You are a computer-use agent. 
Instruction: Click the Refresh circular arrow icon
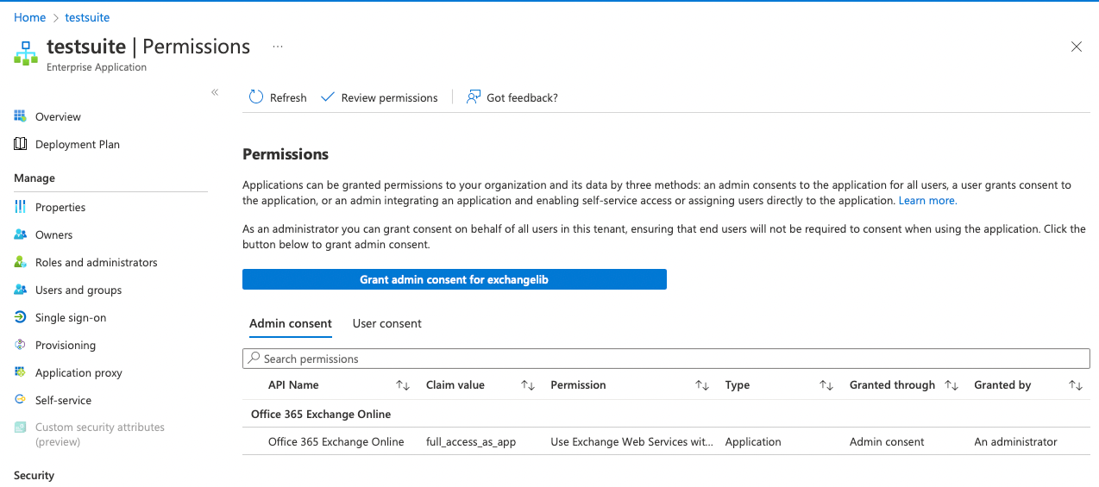point(256,97)
